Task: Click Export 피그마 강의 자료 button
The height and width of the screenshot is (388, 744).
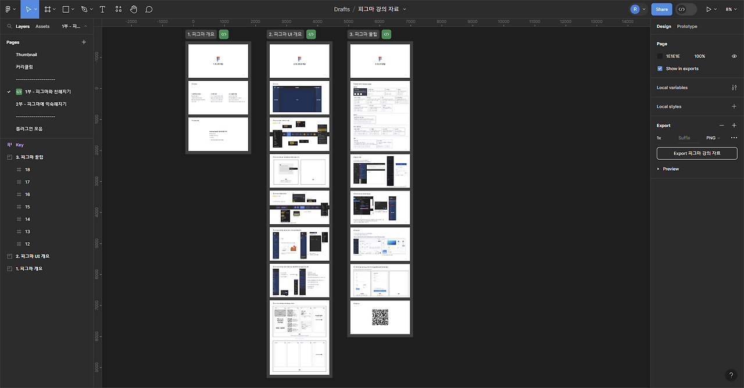Action: [697, 153]
